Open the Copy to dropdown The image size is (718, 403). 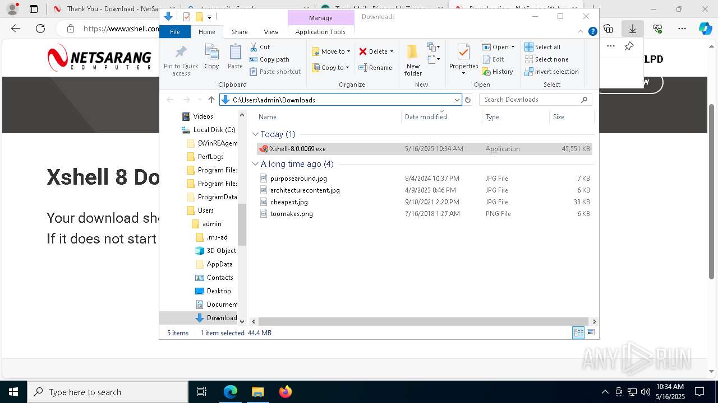330,68
